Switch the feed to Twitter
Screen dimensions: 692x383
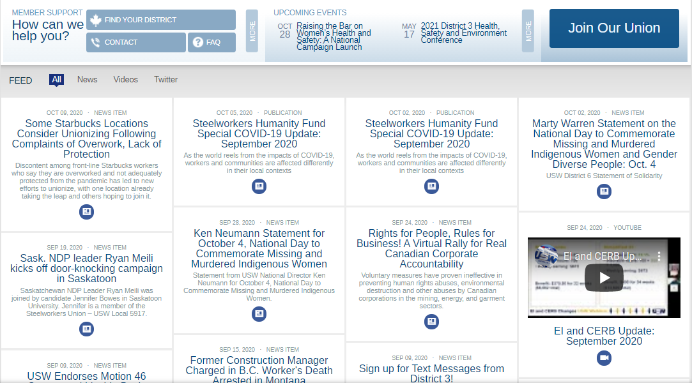point(166,79)
